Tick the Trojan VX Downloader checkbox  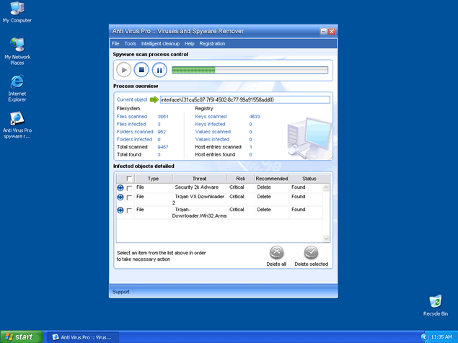pyautogui.click(x=130, y=197)
